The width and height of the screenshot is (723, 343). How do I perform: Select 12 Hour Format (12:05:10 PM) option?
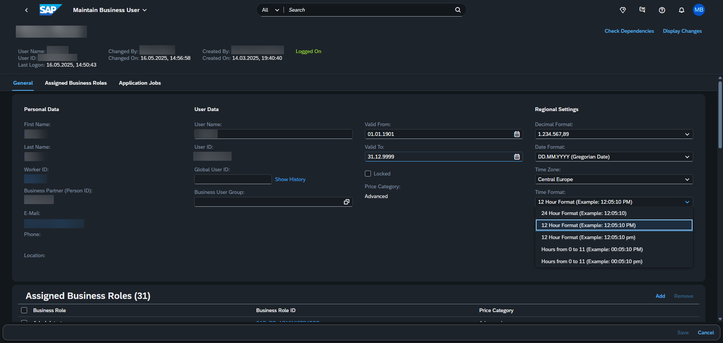coord(614,225)
